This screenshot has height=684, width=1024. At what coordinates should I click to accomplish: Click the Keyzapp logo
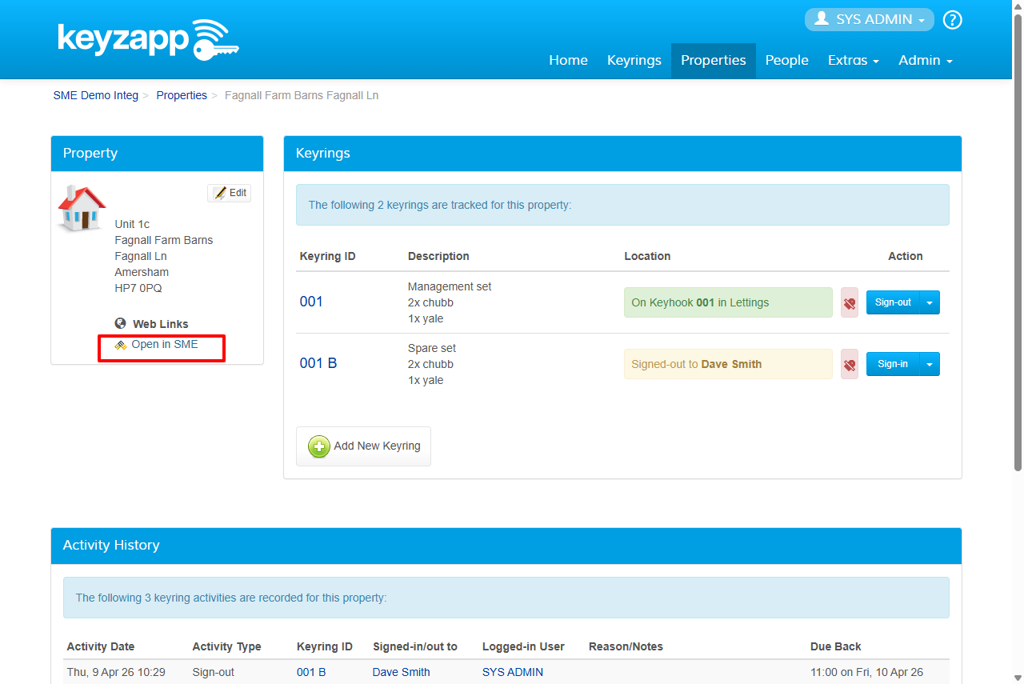pos(148,40)
